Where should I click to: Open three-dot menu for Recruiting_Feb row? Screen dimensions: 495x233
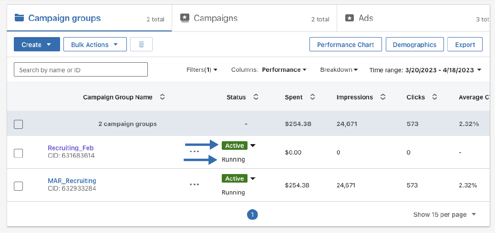tap(194, 151)
